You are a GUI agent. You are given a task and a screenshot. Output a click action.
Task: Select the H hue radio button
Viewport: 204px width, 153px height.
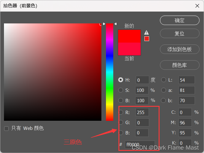121,80
